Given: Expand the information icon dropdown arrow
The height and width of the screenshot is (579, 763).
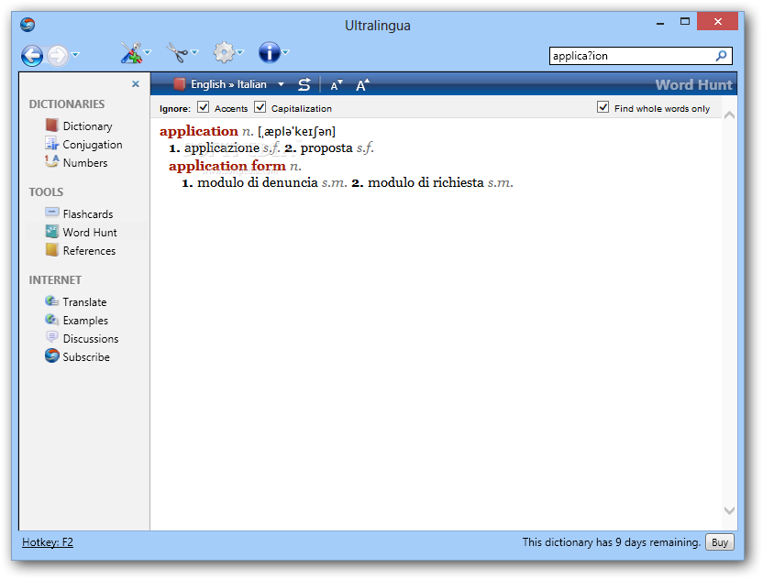Looking at the screenshot, I should (x=285, y=52).
